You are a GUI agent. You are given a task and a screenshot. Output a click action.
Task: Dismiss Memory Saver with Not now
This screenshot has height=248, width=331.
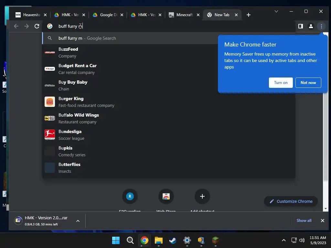[x=308, y=83]
